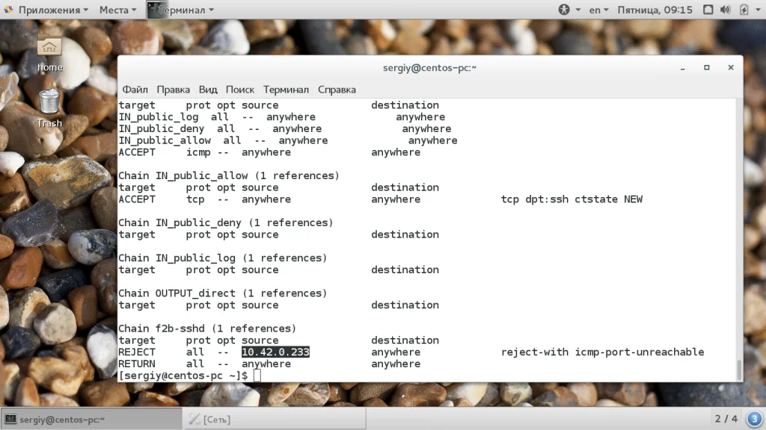
Task: Open the Файл menu
Action: click(x=135, y=89)
